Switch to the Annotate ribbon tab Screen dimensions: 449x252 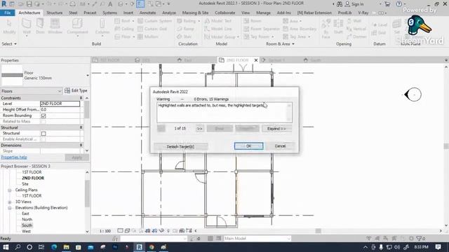[148, 13]
